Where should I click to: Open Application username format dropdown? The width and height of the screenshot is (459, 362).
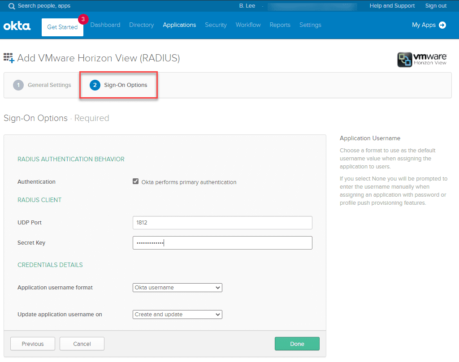178,288
